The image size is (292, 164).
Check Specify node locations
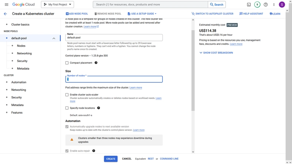click(x=67, y=108)
